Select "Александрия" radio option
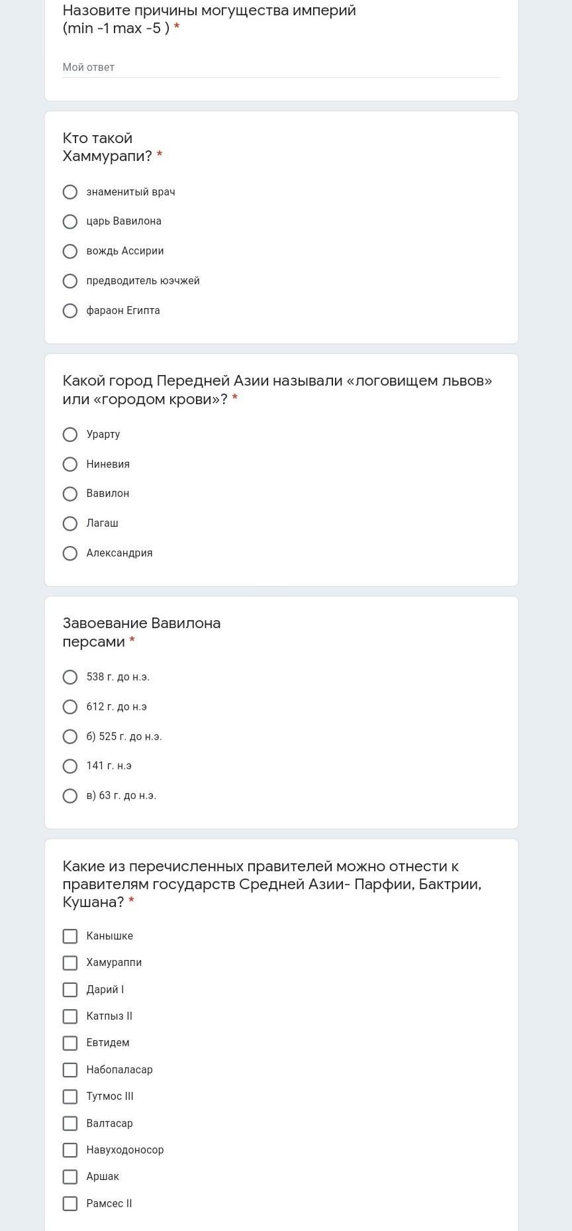The height and width of the screenshot is (1231, 572). point(70,553)
